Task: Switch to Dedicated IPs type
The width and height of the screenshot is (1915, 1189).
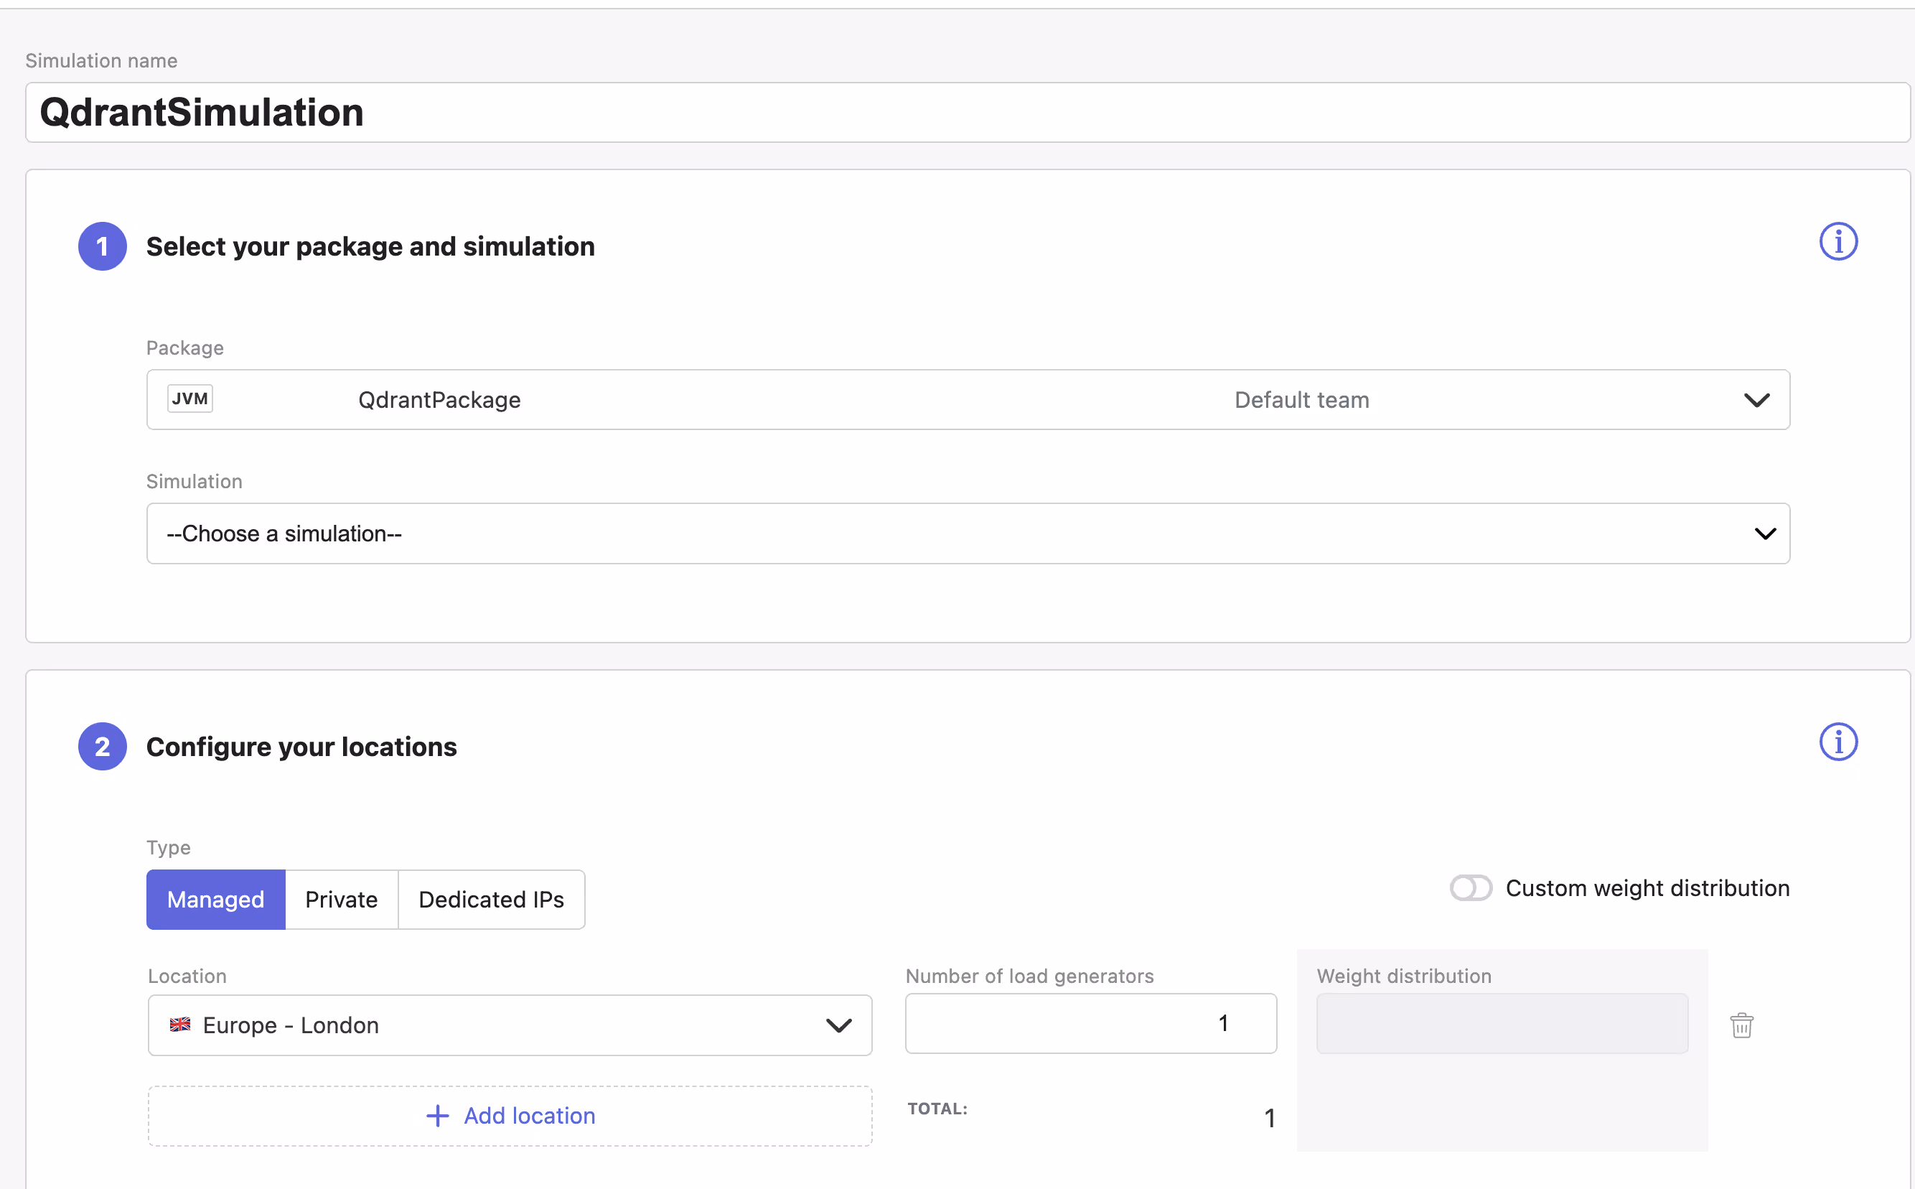Action: [x=492, y=899]
